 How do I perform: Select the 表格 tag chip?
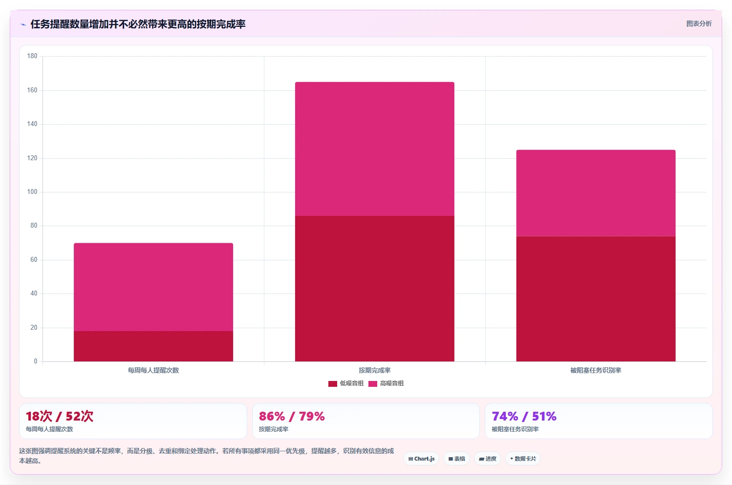[456, 459]
